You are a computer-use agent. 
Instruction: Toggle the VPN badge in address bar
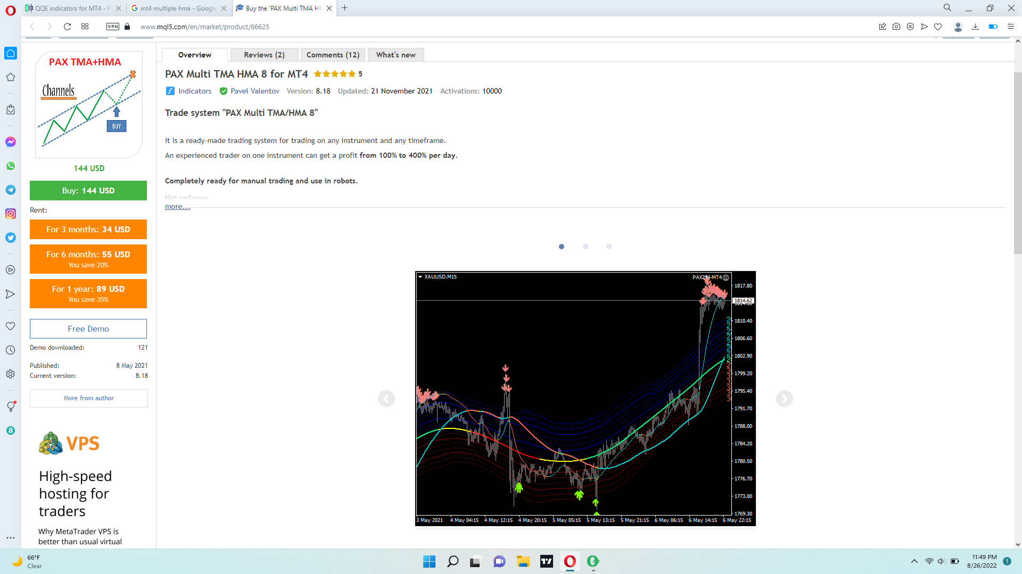(x=113, y=27)
